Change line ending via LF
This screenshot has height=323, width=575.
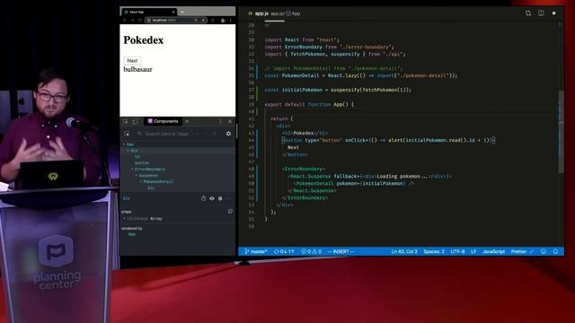[473, 251]
